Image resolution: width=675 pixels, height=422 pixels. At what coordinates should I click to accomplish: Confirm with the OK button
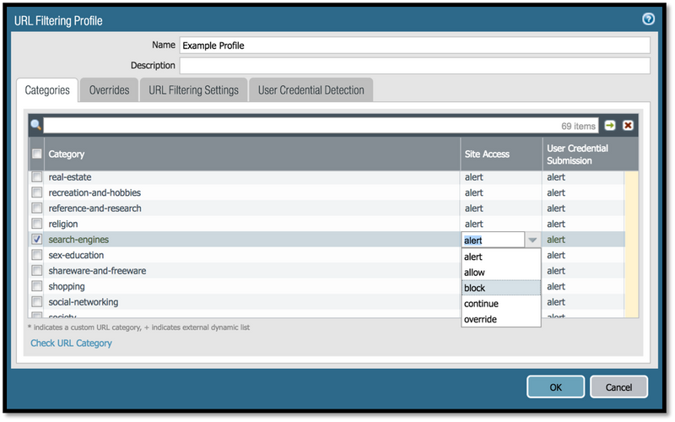pyautogui.click(x=556, y=387)
